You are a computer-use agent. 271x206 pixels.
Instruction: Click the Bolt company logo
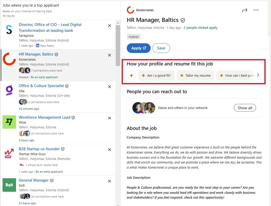[x=9, y=185]
